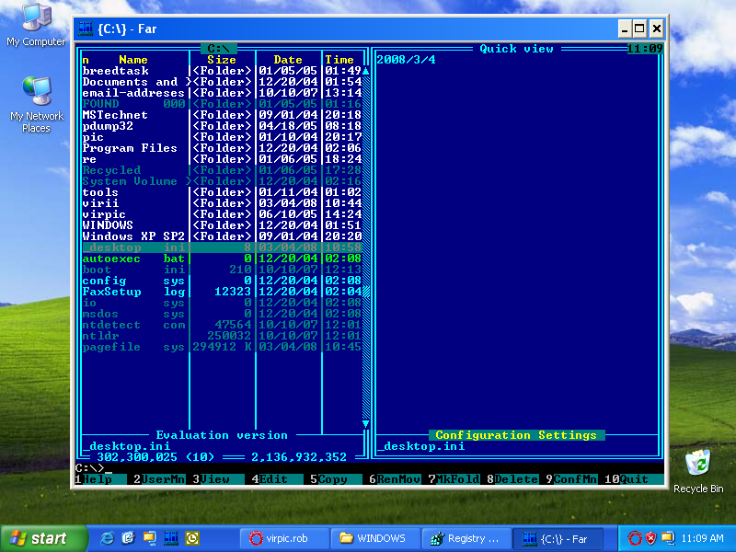Select the email-addreses folder row

[x=222, y=93]
